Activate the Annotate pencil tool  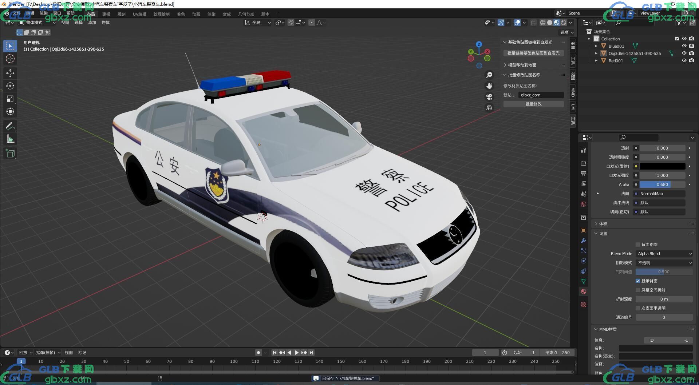pyautogui.click(x=10, y=126)
